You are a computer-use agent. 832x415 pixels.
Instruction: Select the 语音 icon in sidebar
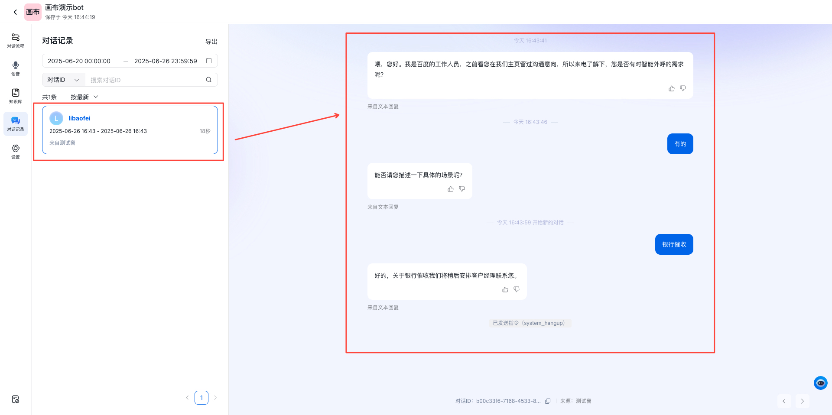(16, 68)
